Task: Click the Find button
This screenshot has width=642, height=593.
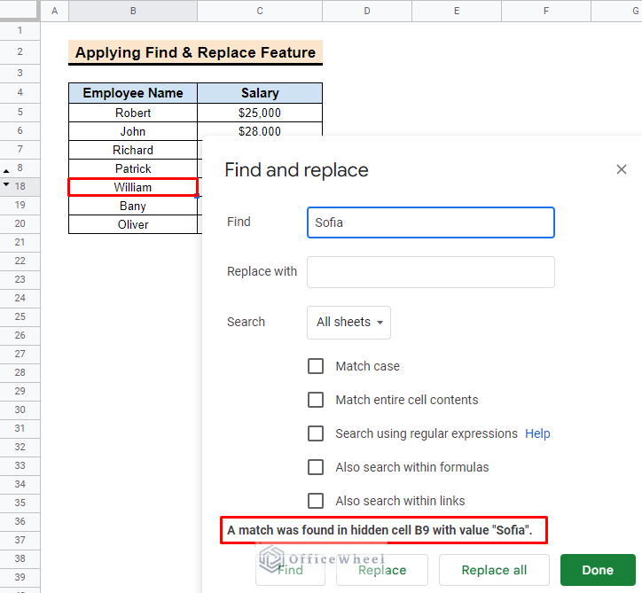Action: point(290,570)
